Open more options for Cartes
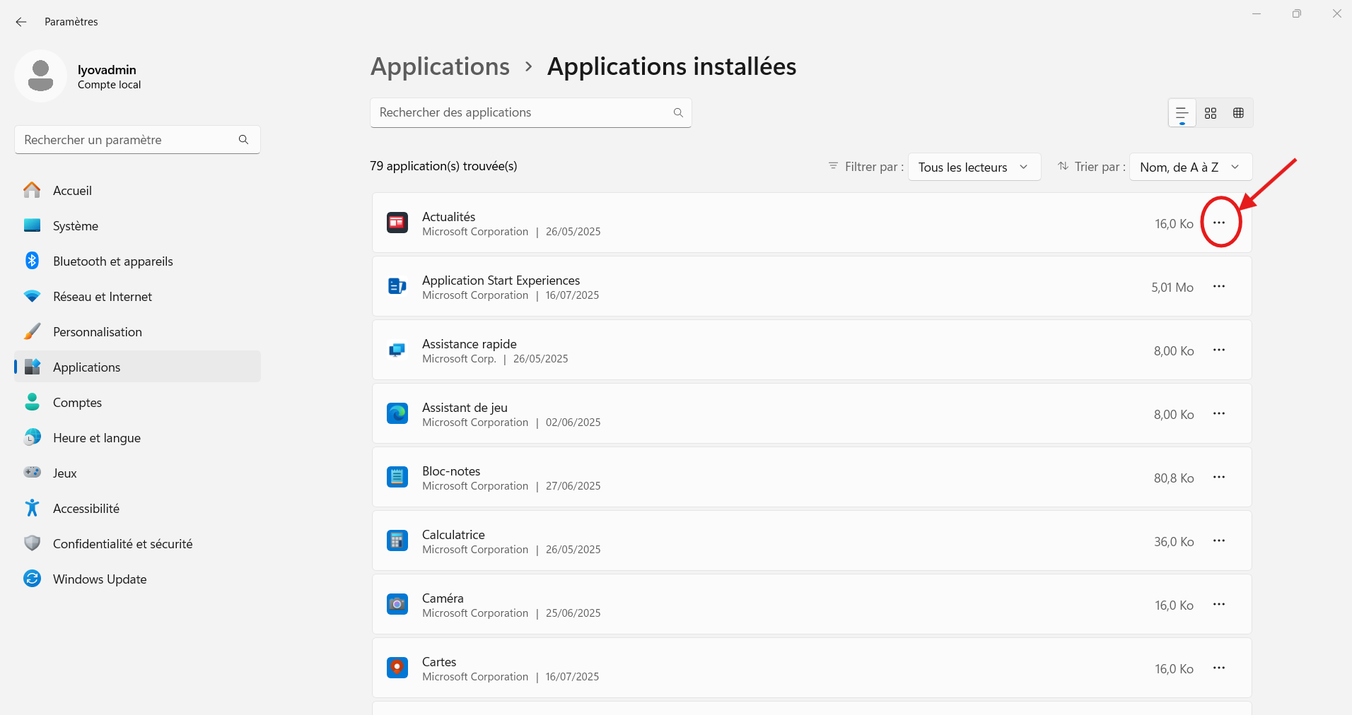The image size is (1352, 715). tap(1219, 668)
